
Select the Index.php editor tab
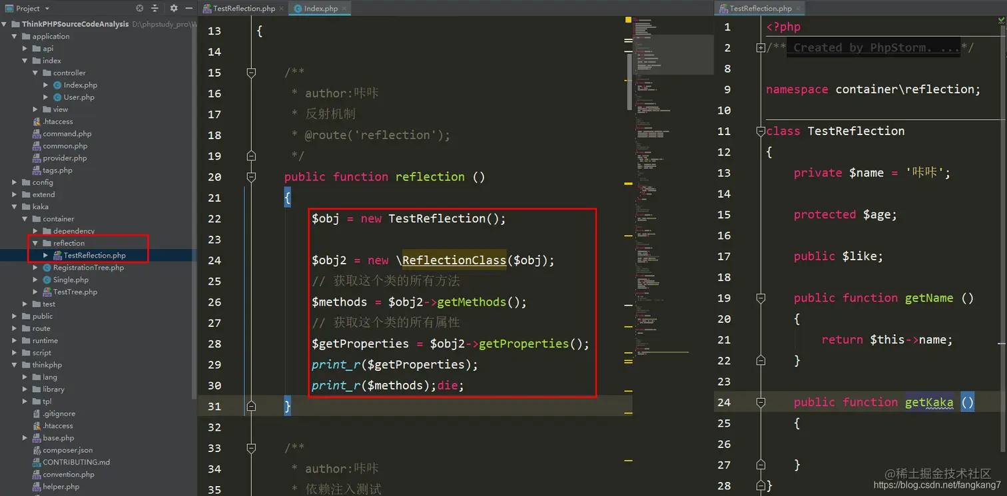coord(320,9)
